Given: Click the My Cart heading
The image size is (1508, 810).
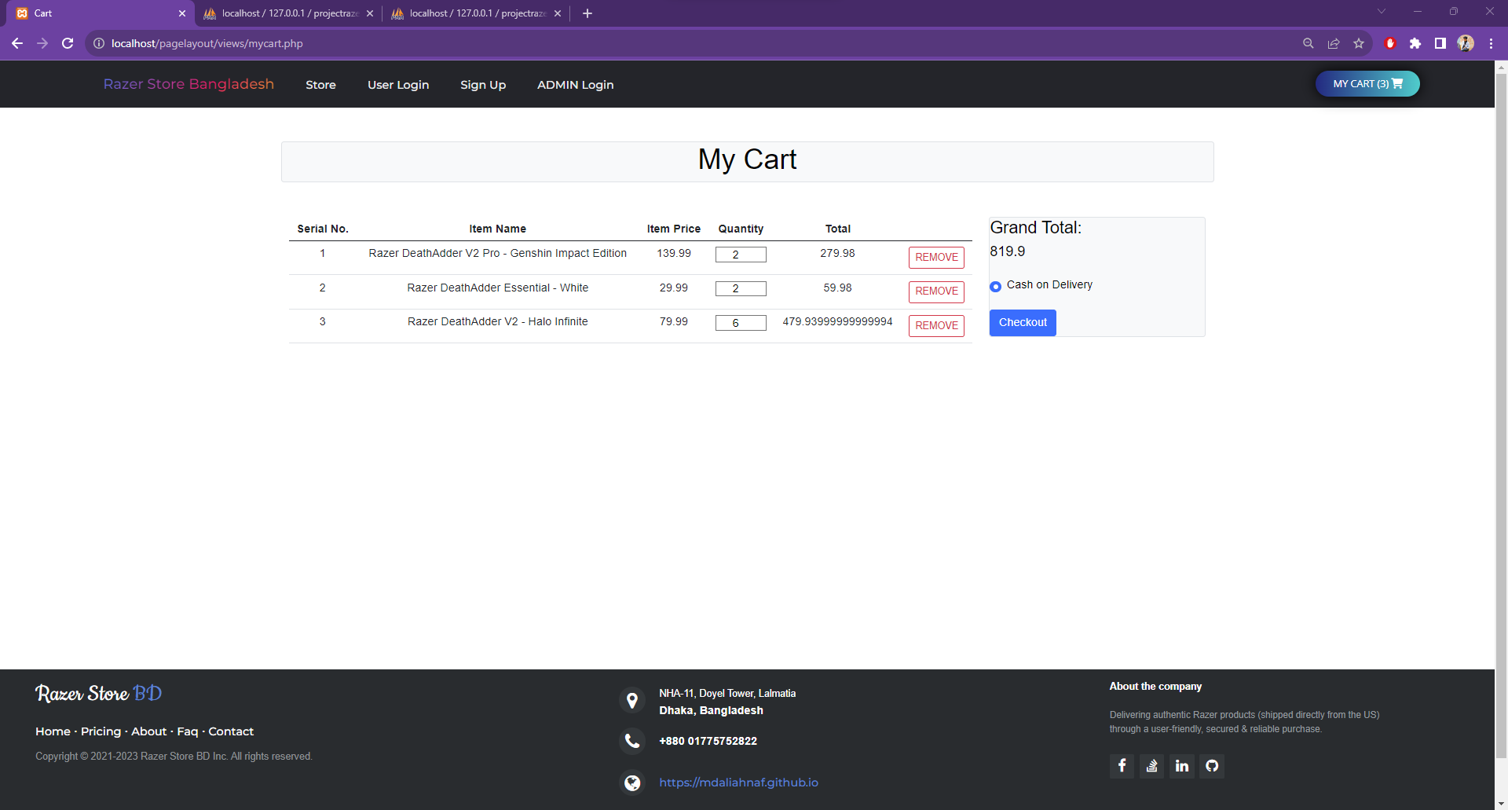Looking at the screenshot, I should click(747, 159).
